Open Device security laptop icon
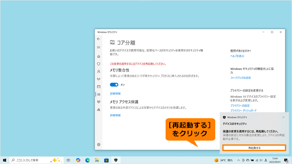Image resolution: width=292 pixels, height=164 pixels. point(99,94)
